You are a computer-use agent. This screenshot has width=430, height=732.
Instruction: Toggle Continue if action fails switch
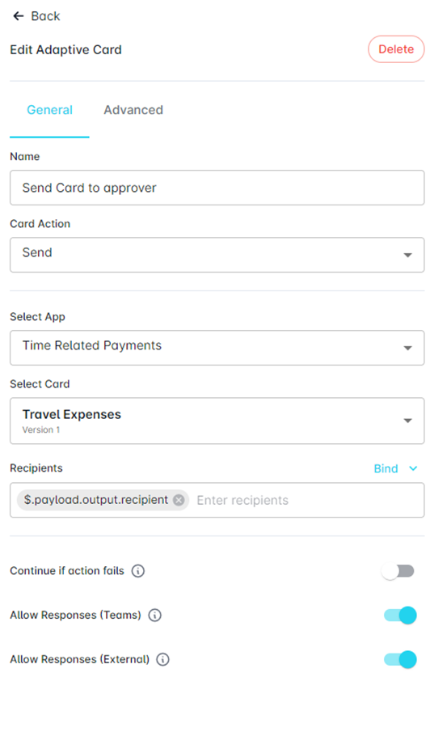pos(398,571)
